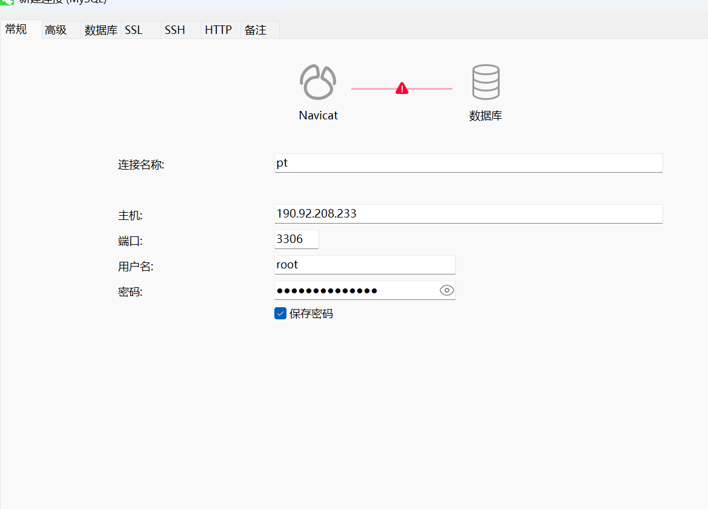
Task: Click the 数据库 label under the cylinder
Action: pyautogui.click(x=485, y=116)
